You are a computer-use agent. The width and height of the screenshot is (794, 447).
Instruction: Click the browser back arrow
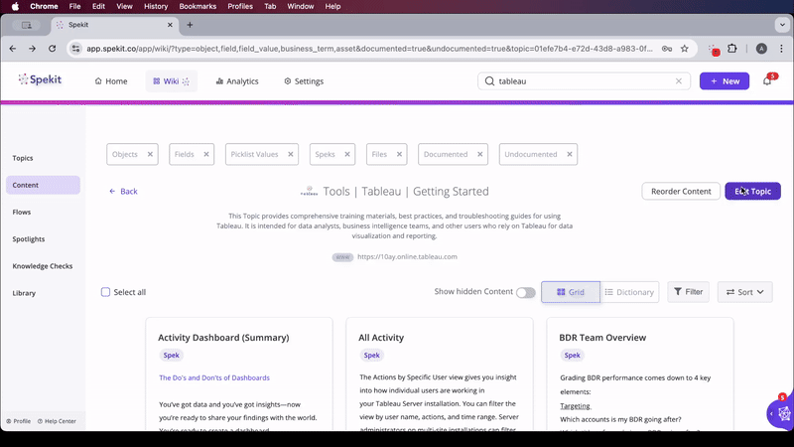tap(13, 49)
